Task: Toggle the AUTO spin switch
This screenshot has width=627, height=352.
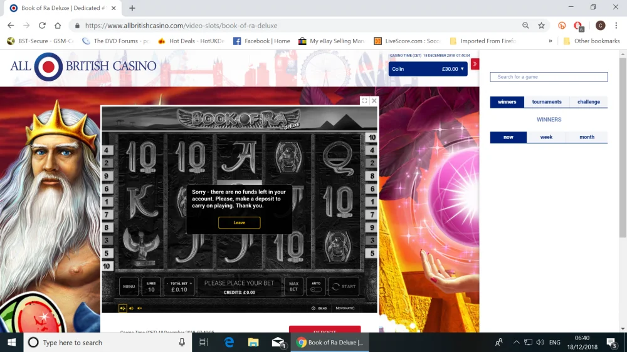Action: pyautogui.click(x=316, y=289)
